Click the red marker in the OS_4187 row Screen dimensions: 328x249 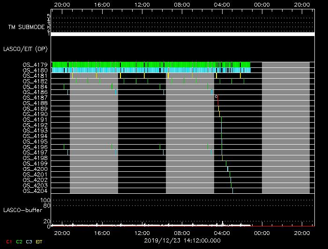[x=217, y=97]
